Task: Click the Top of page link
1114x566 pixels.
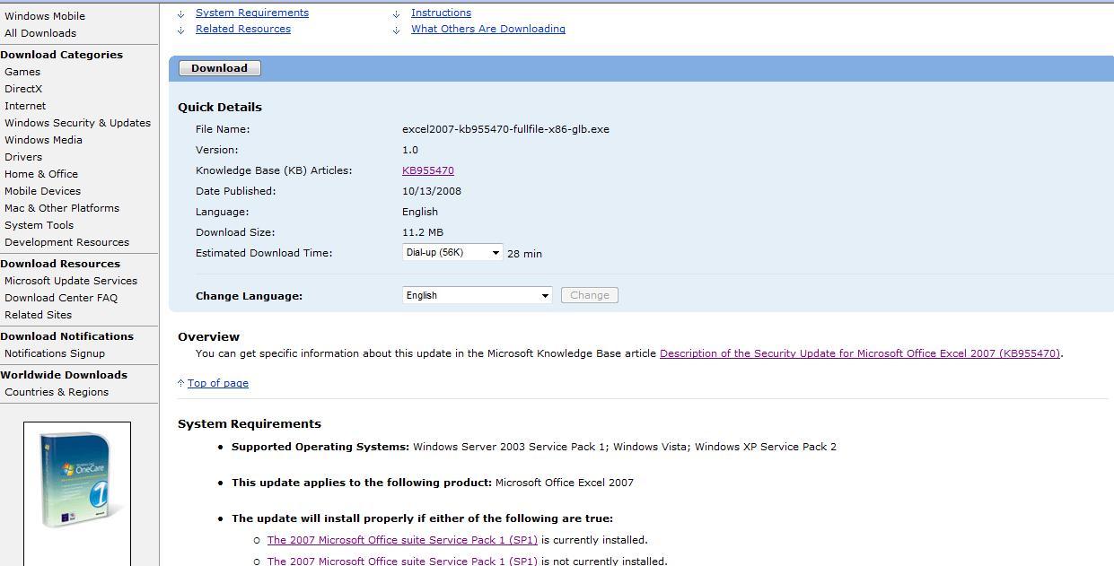Action: pos(217,383)
